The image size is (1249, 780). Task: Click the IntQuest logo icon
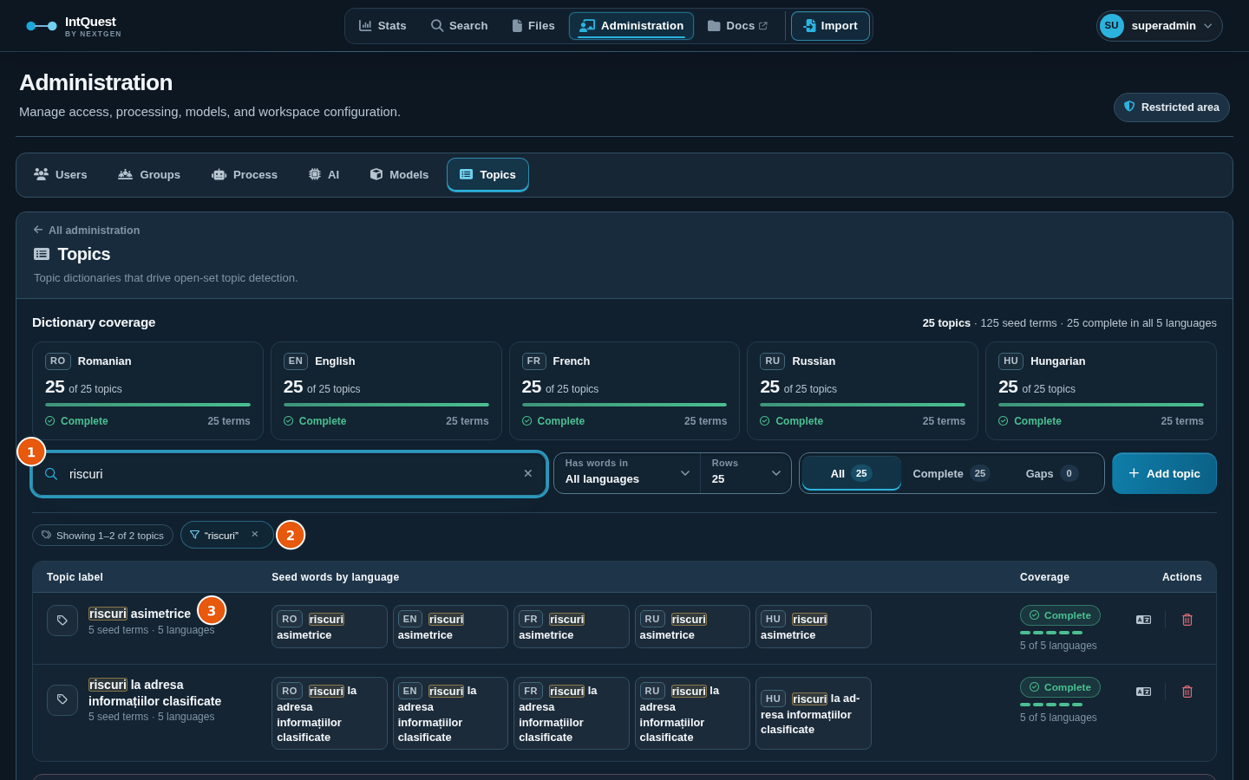[x=42, y=26]
